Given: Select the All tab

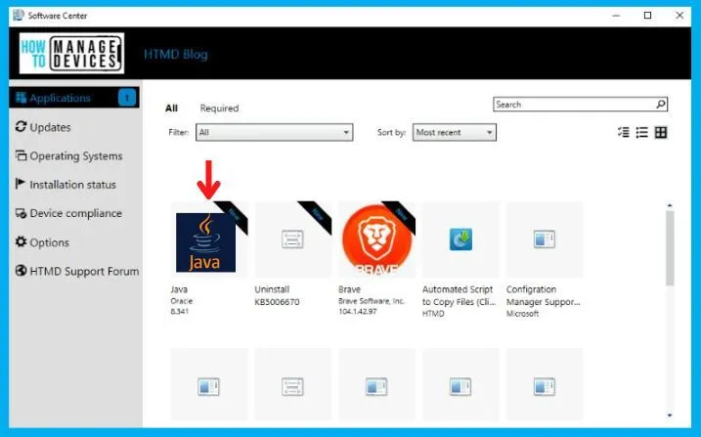Looking at the screenshot, I should (x=171, y=109).
